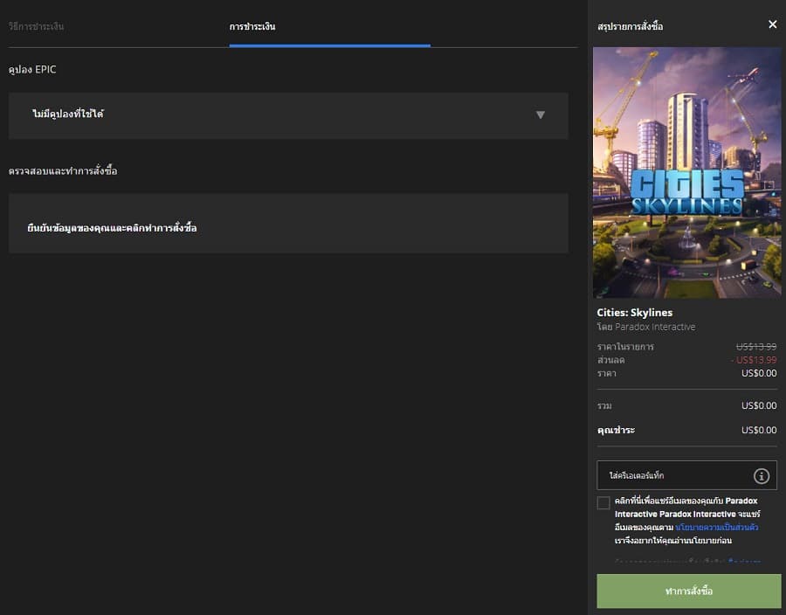The width and height of the screenshot is (786, 615).
Task: Select the การชำระเงิน tab
Action: click(x=252, y=26)
